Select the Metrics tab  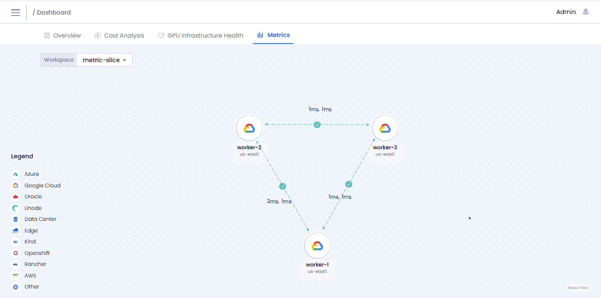click(x=273, y=35)
